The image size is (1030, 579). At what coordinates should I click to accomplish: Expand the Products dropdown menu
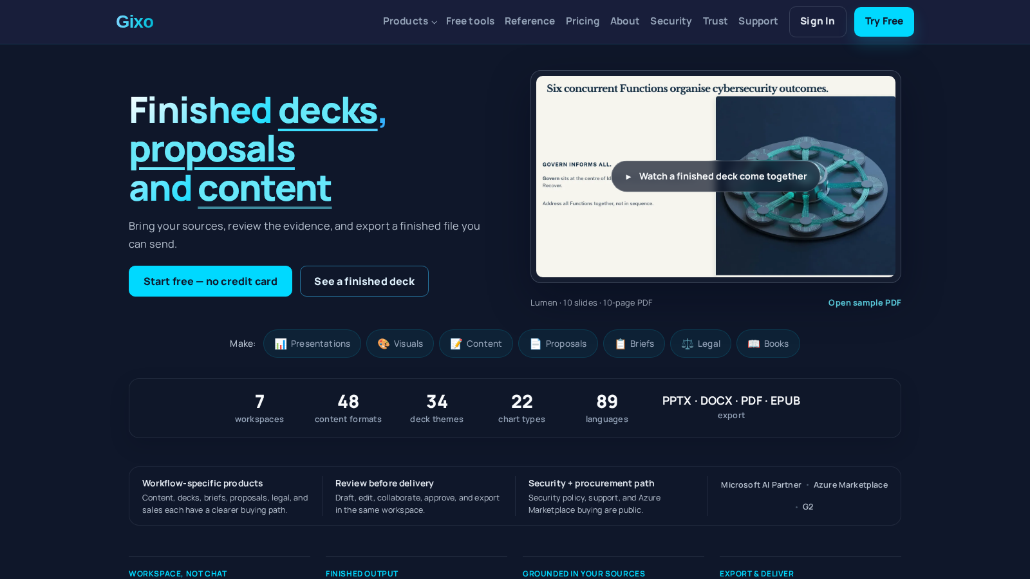coord(409,21)
